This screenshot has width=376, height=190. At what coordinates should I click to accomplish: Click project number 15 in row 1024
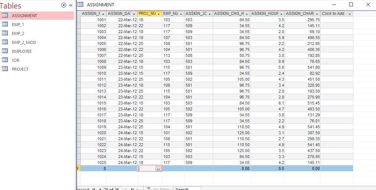coord(150,157)
